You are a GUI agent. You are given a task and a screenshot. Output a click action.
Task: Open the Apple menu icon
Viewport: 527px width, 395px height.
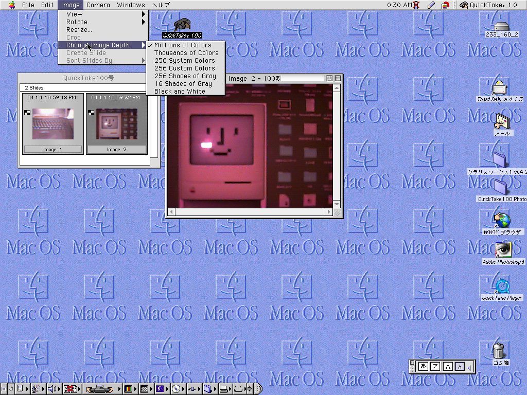tap(12, 5)
